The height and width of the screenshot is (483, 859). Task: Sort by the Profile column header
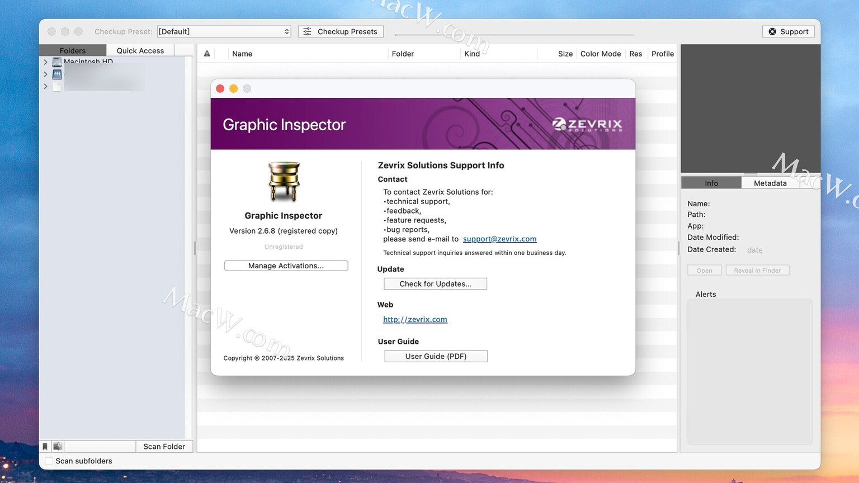663,54
